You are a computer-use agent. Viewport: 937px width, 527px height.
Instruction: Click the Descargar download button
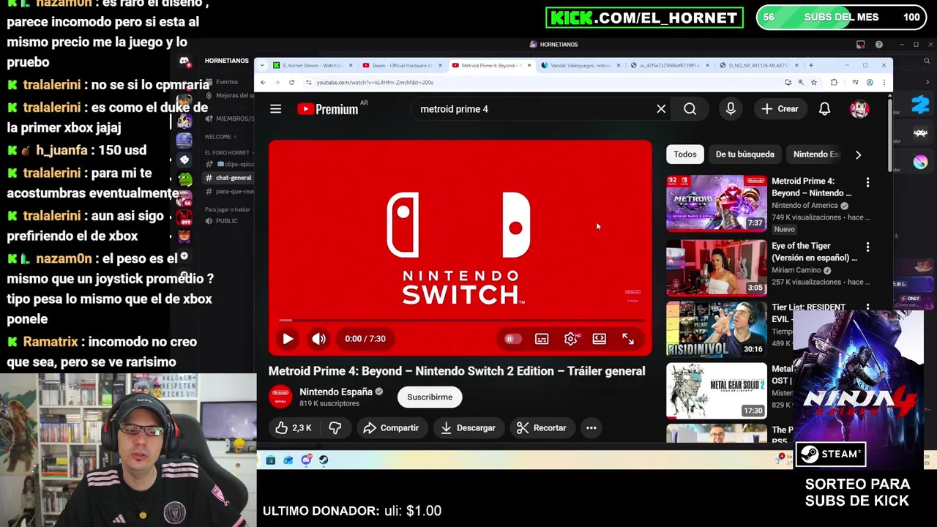[x=468, y=428]
